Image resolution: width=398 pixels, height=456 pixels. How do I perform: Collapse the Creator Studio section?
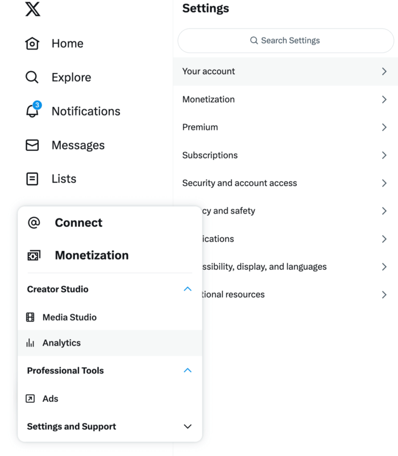pos(188,289)
